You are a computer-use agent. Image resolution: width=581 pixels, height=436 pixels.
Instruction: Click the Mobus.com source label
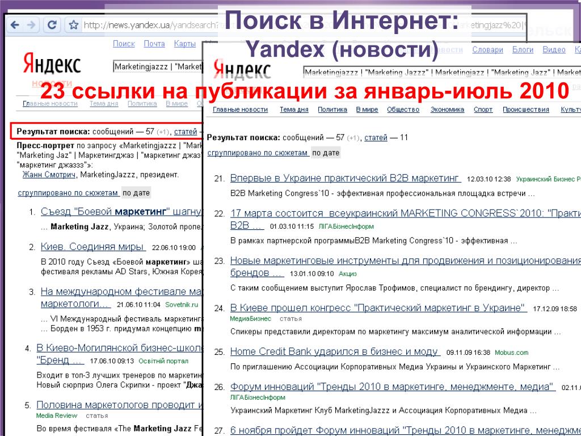pos(512,353)
